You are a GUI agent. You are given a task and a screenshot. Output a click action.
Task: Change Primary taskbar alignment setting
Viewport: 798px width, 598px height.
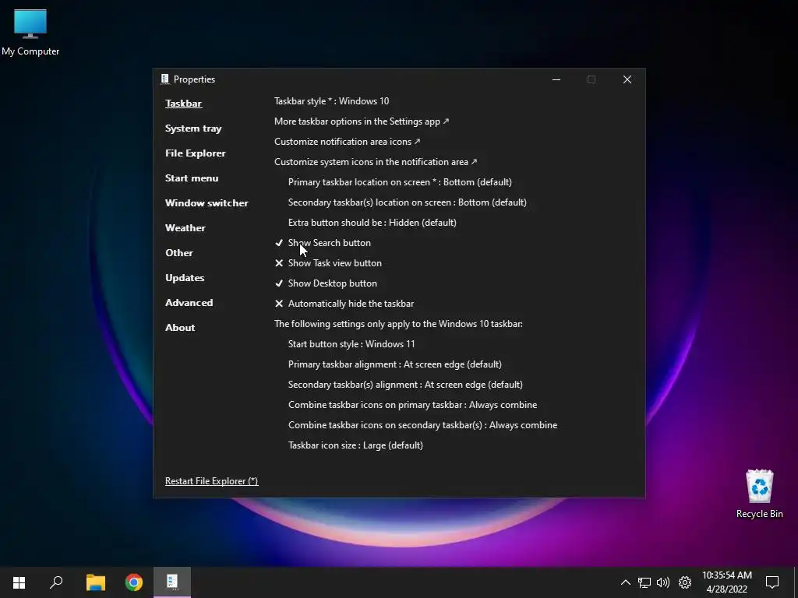tap(395, 364)
